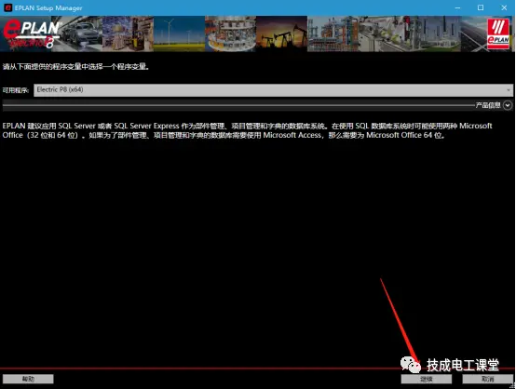Viewport: 516px width, 389px height.
Task: Click the 继续 (Continue) button
Action: (x=427, y=379)
